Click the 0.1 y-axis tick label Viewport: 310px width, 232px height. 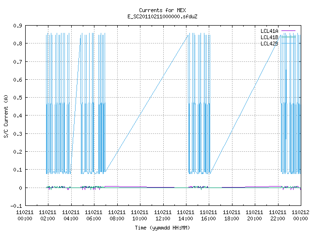click(17, 170)
